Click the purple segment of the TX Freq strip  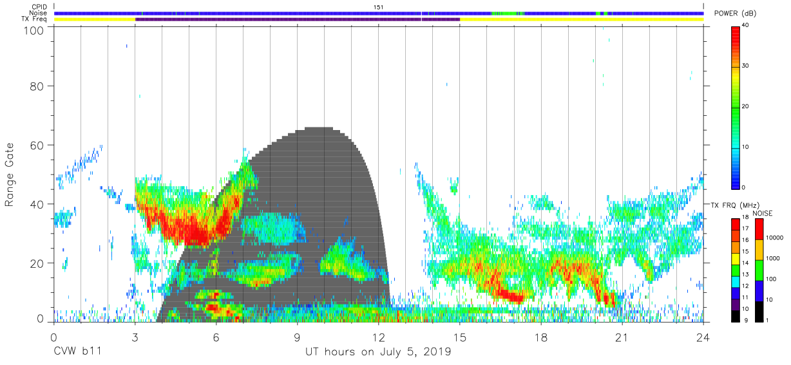pos(298,19)
